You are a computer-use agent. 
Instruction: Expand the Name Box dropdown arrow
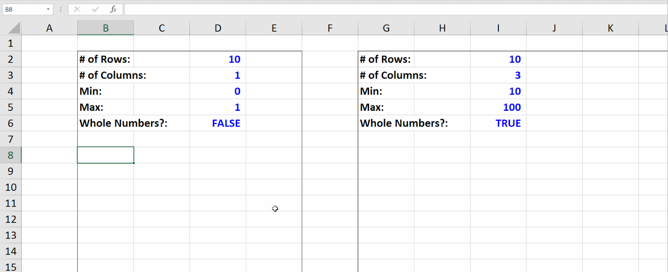click(x=48, y=9)
